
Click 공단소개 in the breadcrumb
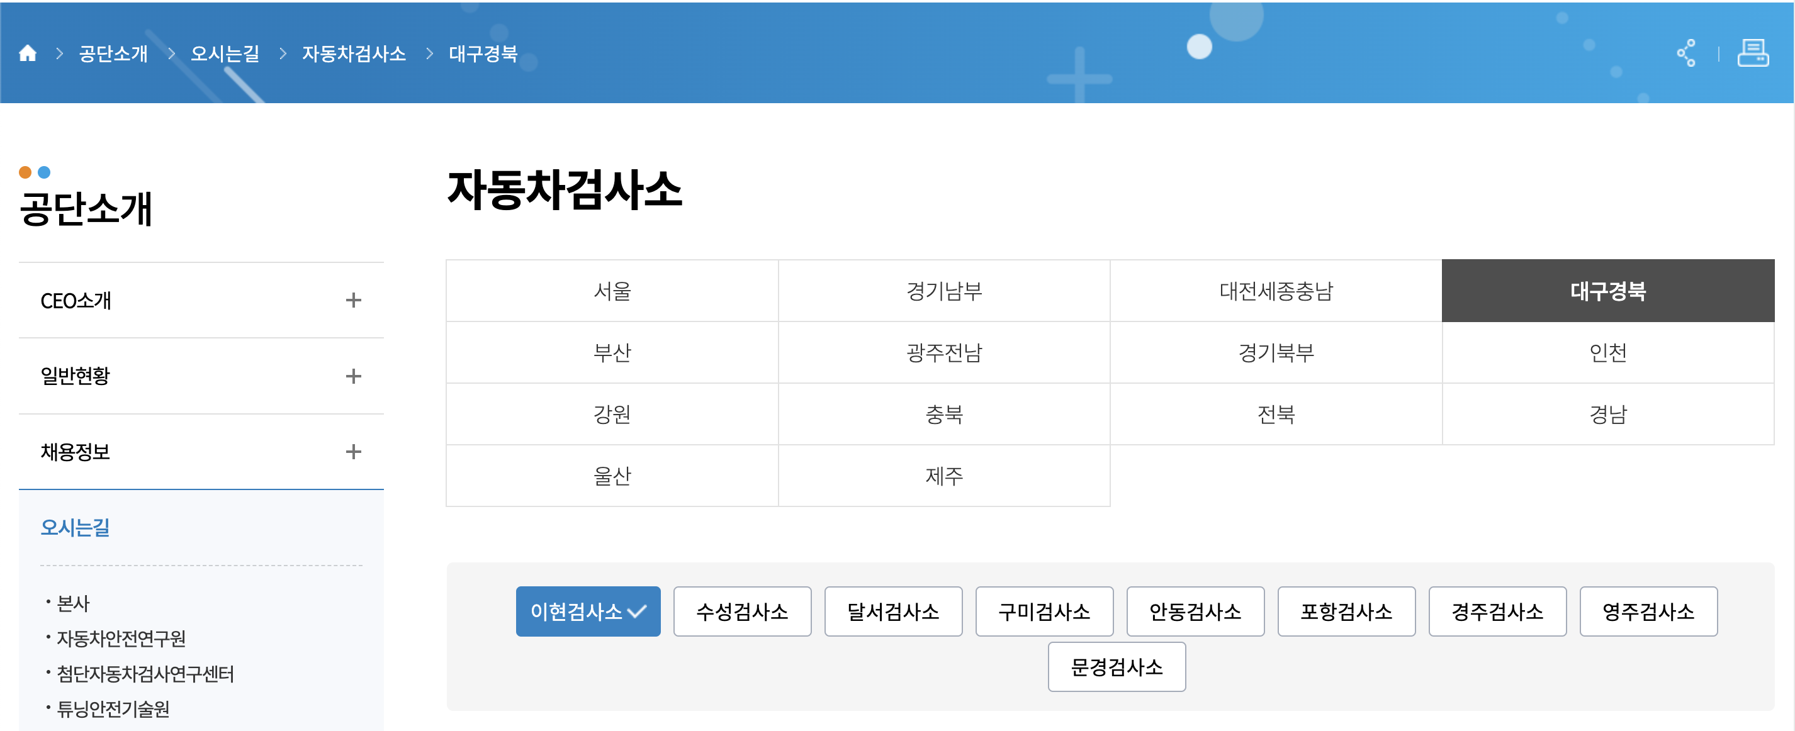(113, 53)
